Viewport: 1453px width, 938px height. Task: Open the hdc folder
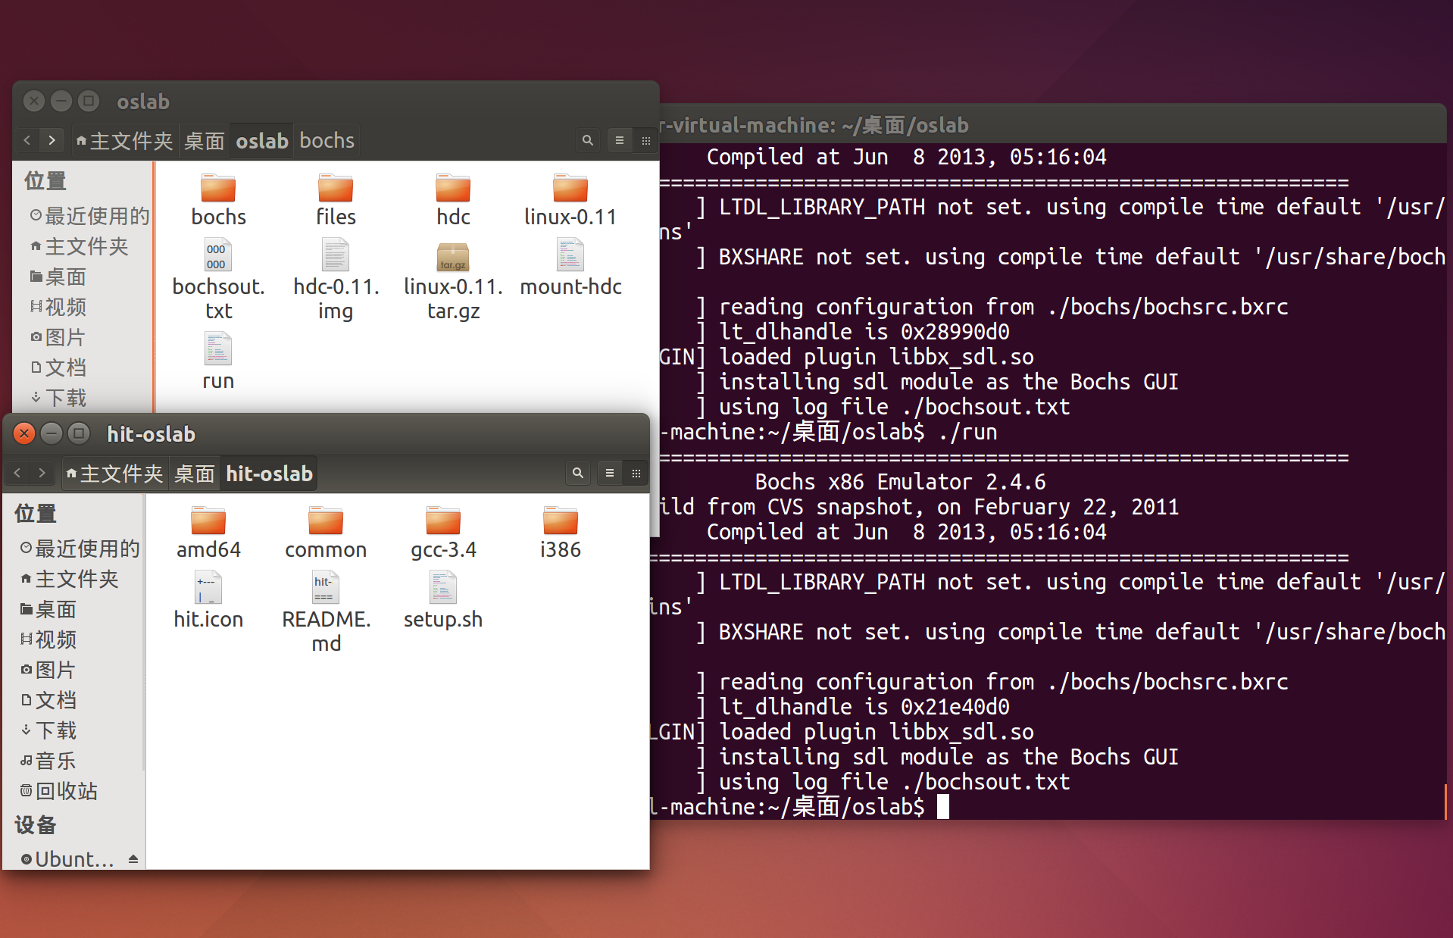coord(452,199)
